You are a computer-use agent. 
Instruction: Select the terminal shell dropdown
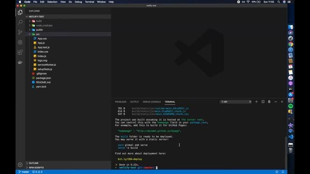point(236,102)
